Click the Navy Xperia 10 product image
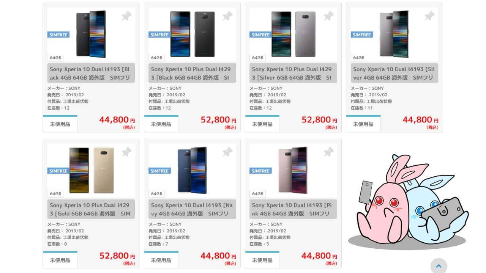 click(x=193, y=171)
